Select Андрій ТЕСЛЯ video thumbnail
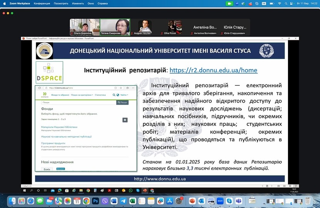 pyautogui.click(x=145, y=27)
